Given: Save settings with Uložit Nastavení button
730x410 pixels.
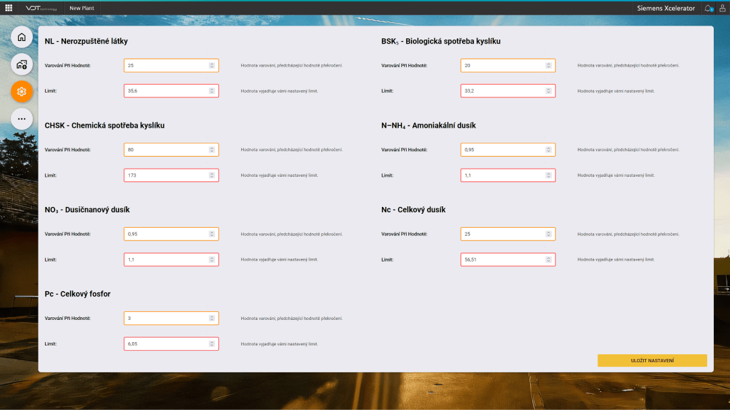Looking at the screenshot, I should pos(652,361).
